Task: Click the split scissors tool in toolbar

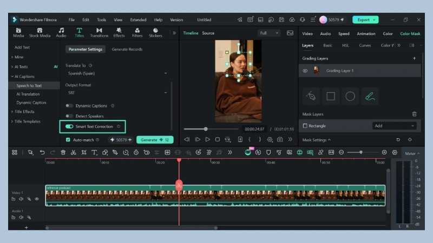Action: click(x=73, y=152)
